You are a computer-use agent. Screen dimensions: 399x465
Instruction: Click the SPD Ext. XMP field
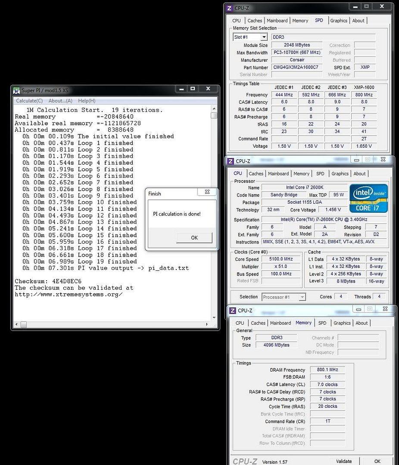365,67
